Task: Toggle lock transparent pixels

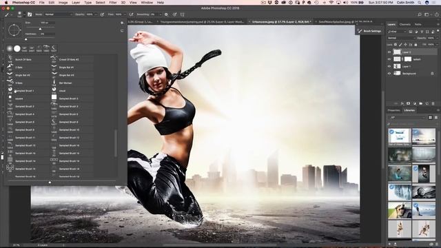Action: [x=396, y=45]
